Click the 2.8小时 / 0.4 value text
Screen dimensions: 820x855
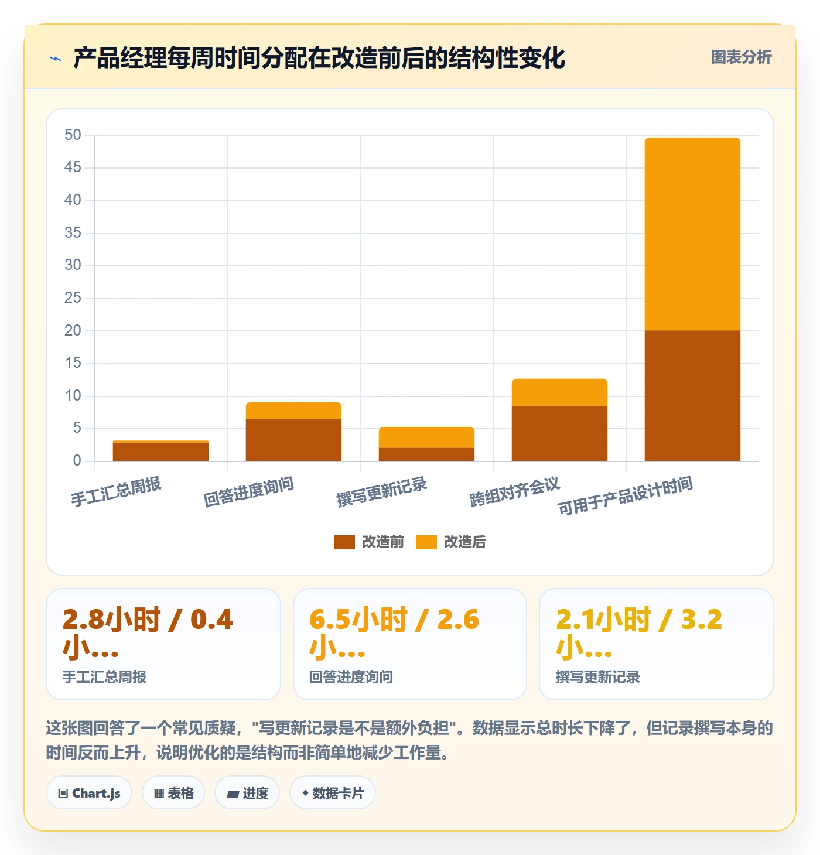click(148, 620)
